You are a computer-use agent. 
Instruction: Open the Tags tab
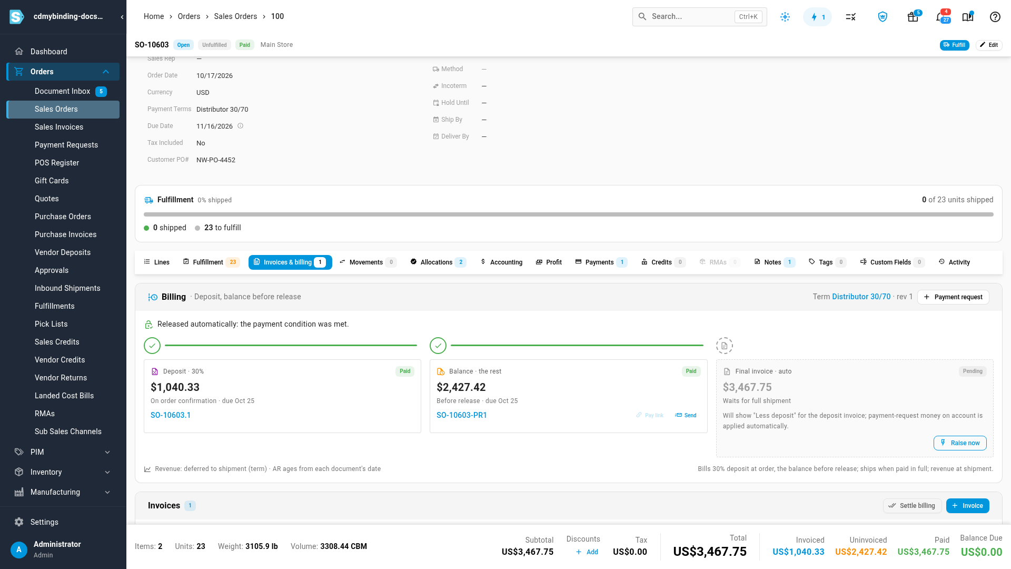tap(827, 262)
